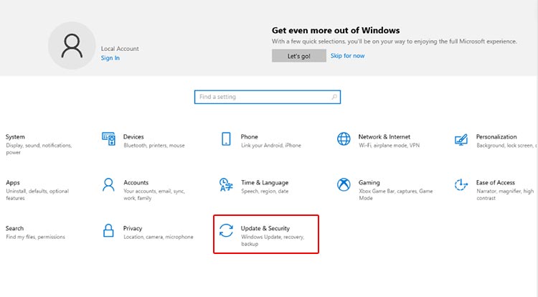Click 'Display, sound, notifications' description

click(39, 148)
